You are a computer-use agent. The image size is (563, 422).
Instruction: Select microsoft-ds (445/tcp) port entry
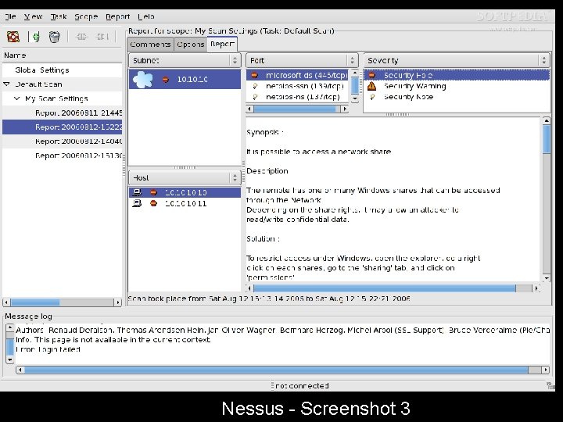tap(297, 75)
